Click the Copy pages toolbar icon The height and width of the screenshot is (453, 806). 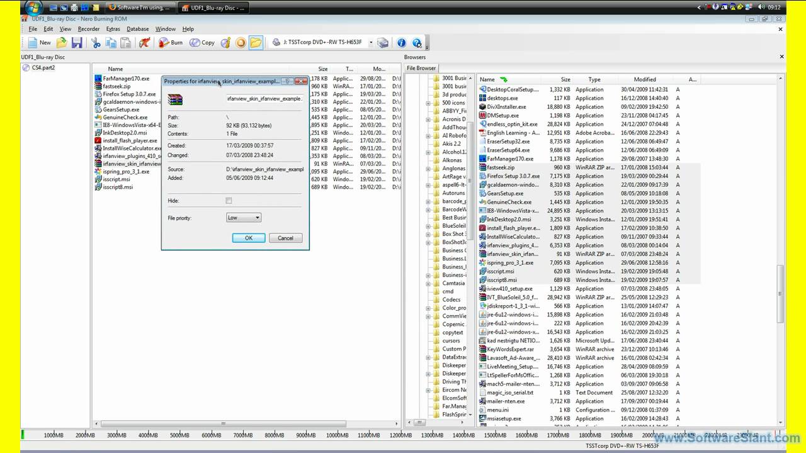(111, 43)
